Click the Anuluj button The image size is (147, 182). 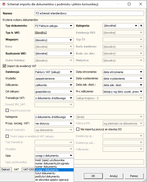(113, 176)
